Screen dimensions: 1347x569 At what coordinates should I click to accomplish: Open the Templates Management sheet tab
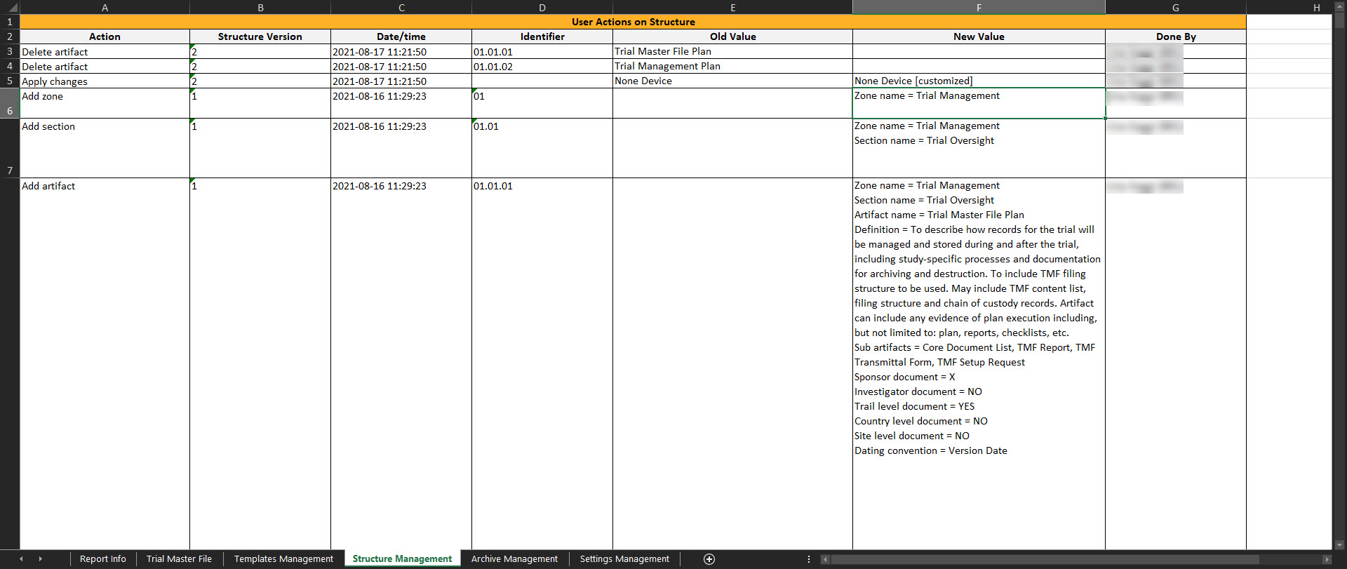coord(283,559)
